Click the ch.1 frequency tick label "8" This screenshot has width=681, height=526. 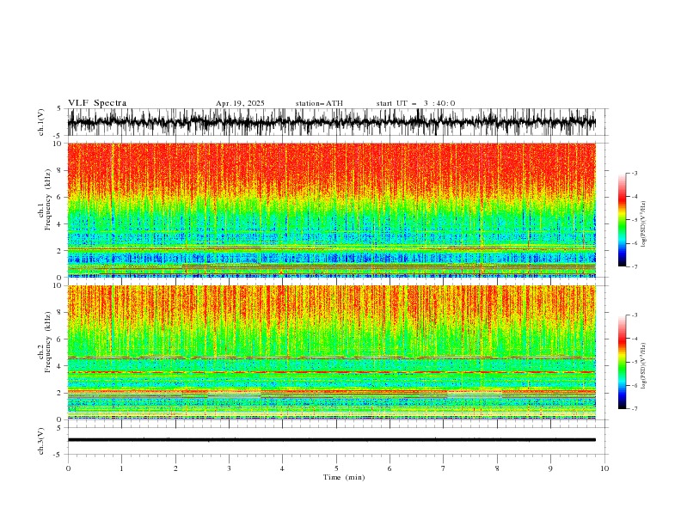pos(59,170)
